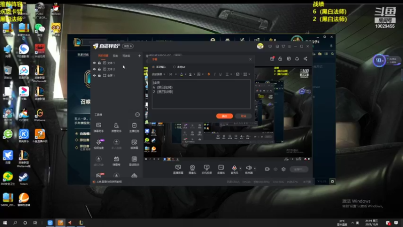
Task: Select the 本地txt radio option
Action: pyautogui.click(x=174, y=67)
